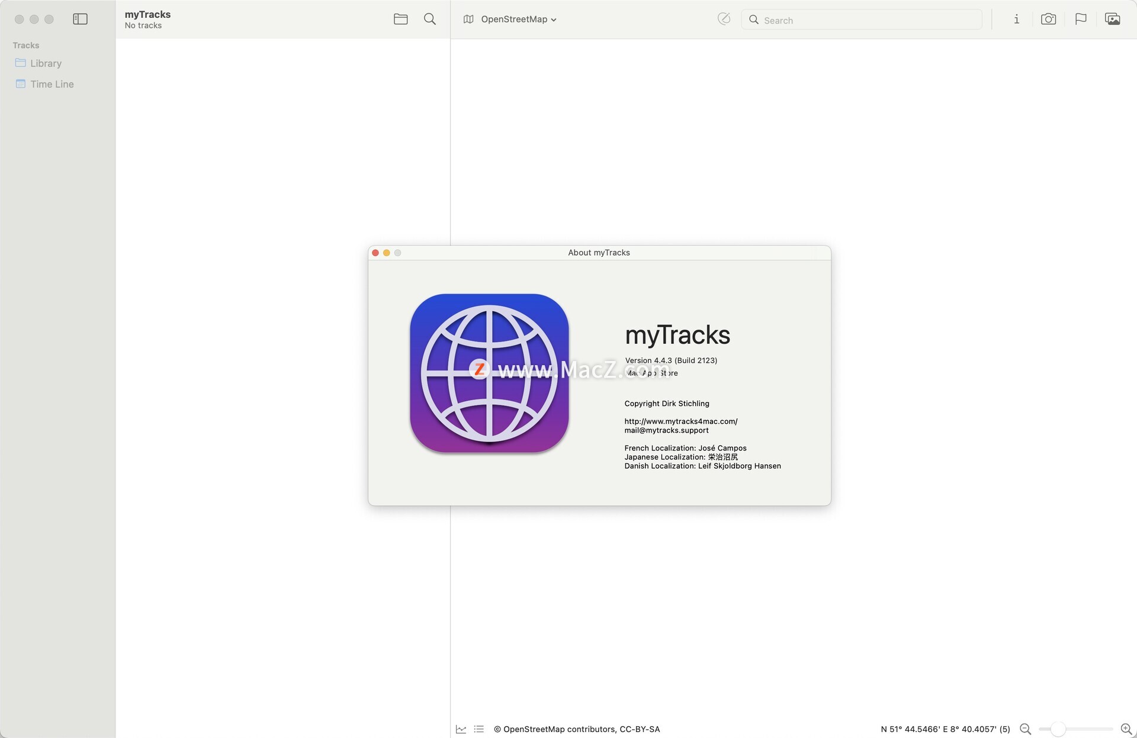Click the camera snapshot icon
This screenshot has width=1137, height=738.
click(x=1048, y=19)
